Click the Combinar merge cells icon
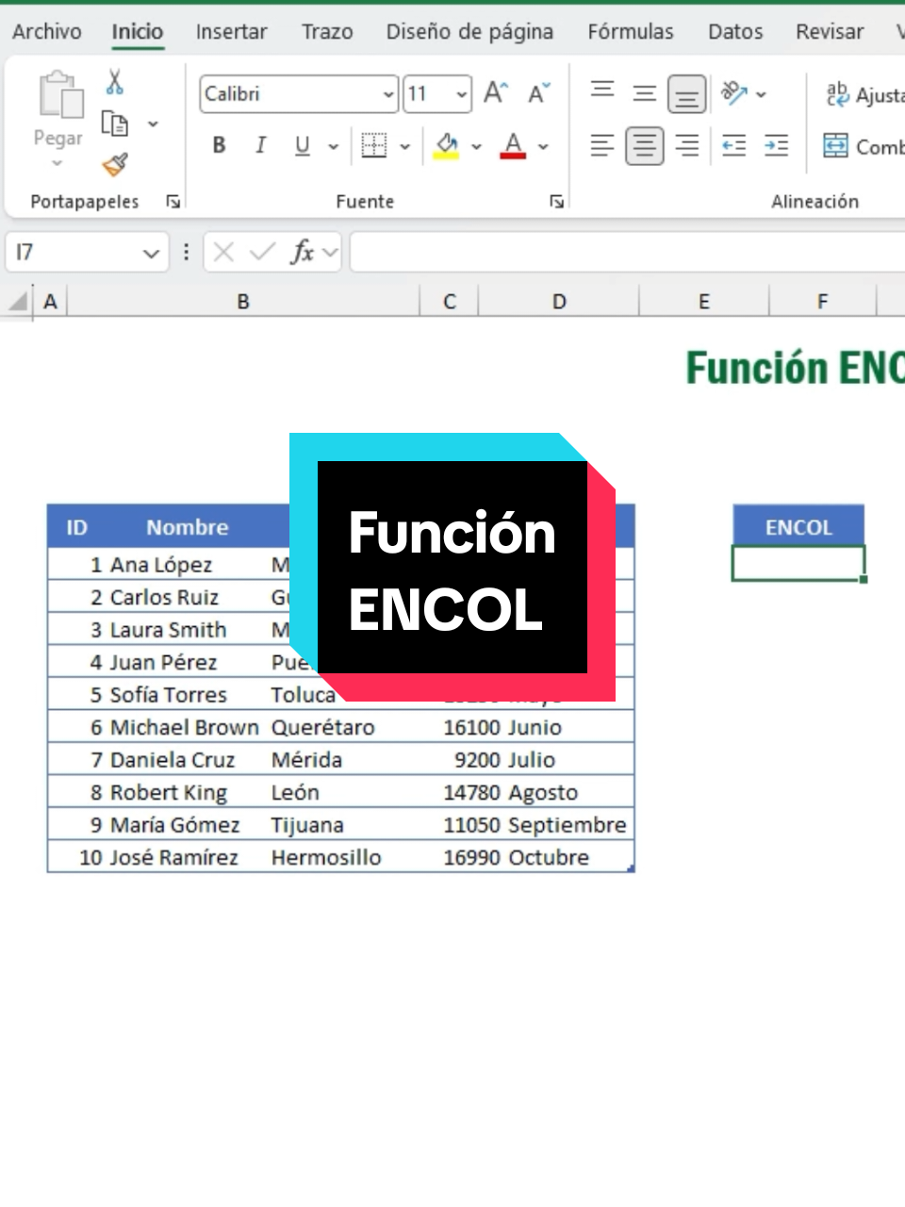Image resolution: width=905 pixels, height=1207 pixels. click(836, 146)
